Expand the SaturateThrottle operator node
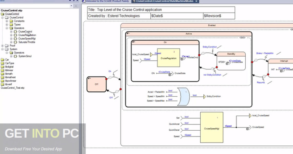293x154 pixels. click(x=11, y=42)
